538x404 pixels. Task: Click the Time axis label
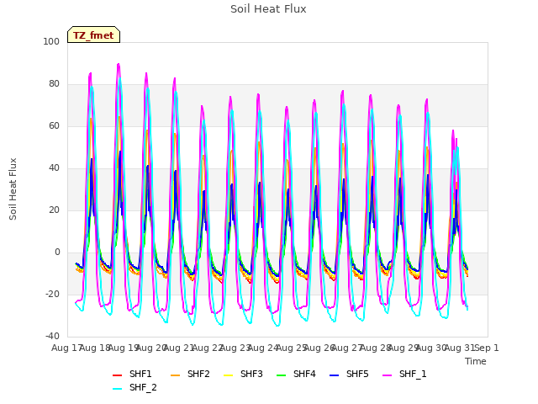click(x=476, y=361)
